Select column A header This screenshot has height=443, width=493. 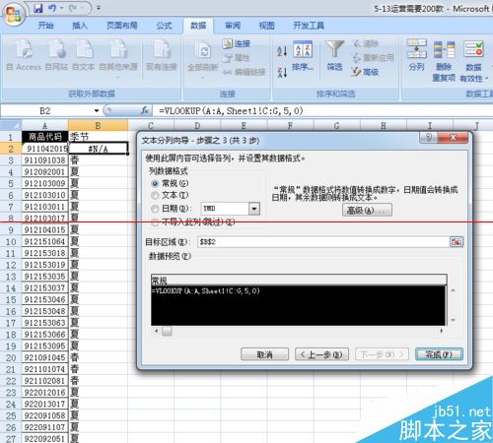coord(44,125)
